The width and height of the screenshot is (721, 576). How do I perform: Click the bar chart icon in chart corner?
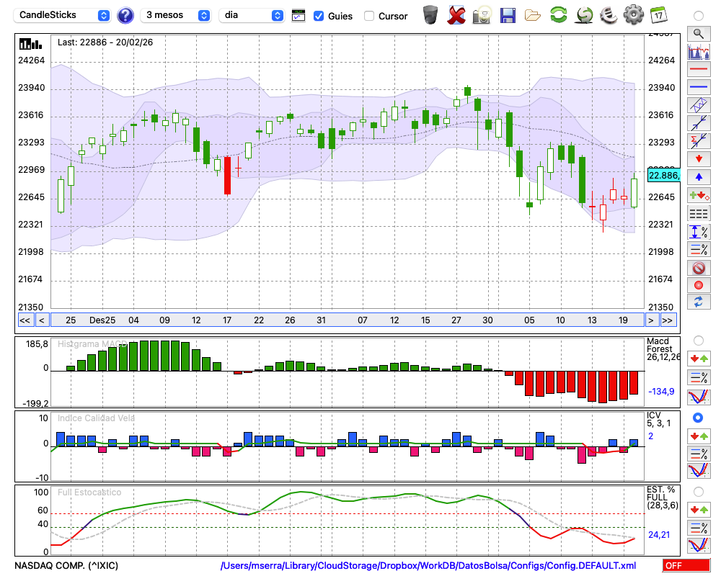tap(30, 44)
